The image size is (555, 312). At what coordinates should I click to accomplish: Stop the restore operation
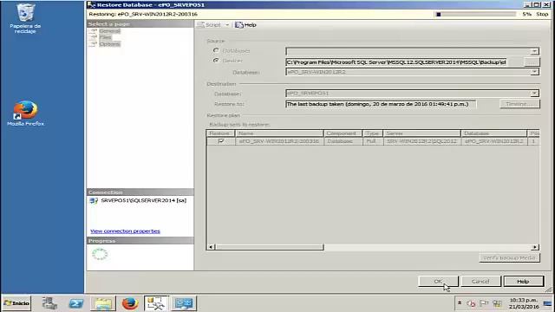[x=542, y=14]
